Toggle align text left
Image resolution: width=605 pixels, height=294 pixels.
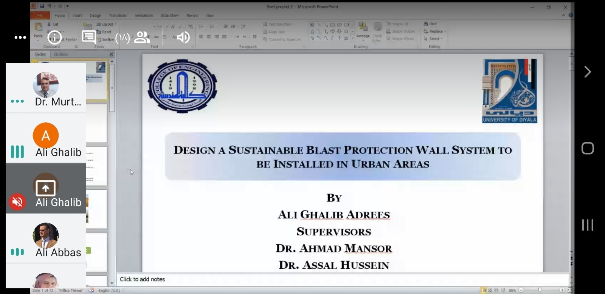[x=201, y=37]
